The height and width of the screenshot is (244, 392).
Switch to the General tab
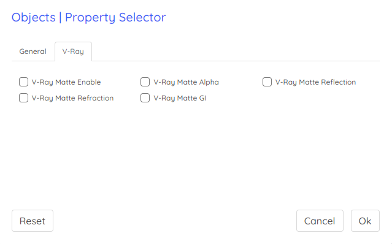coord(33,51)
